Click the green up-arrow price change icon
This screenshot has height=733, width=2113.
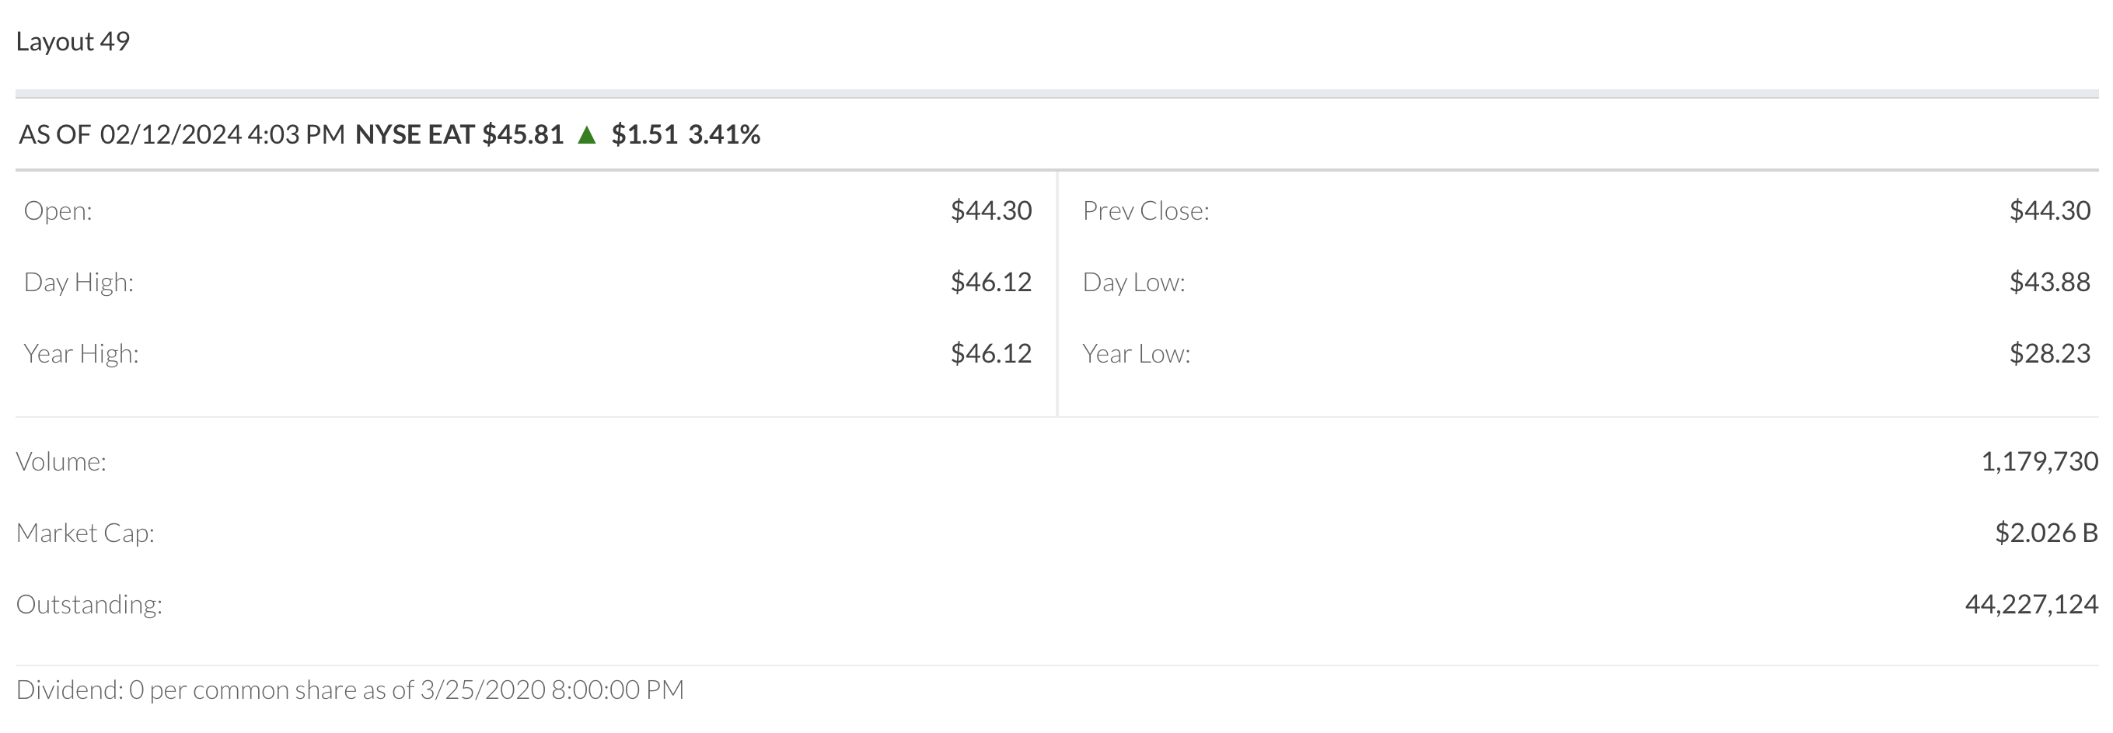pyautogui.click(x=586, y=134)
